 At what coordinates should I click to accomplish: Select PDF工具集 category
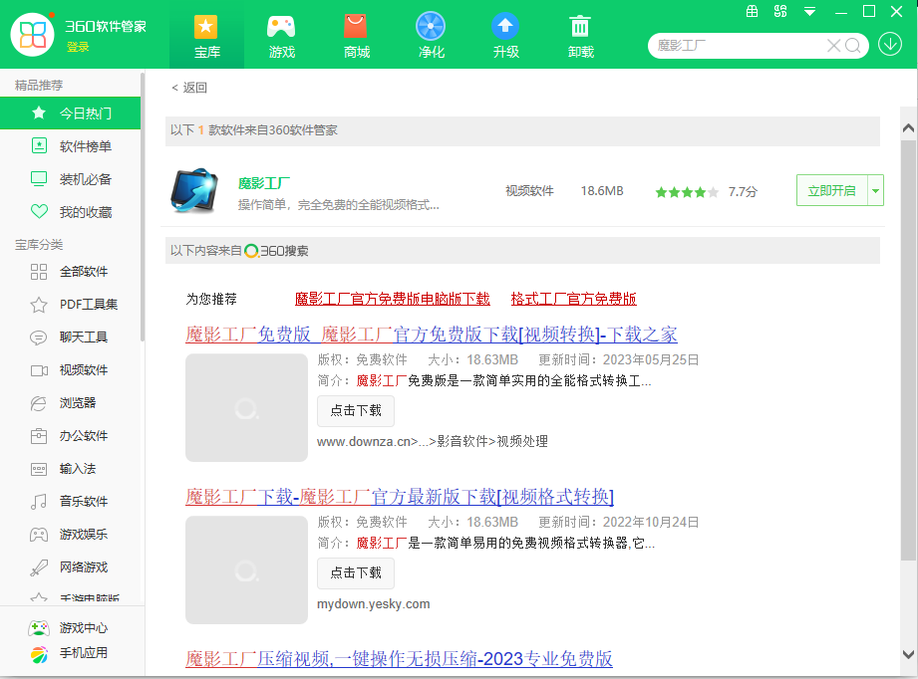(x=70, y=304)
